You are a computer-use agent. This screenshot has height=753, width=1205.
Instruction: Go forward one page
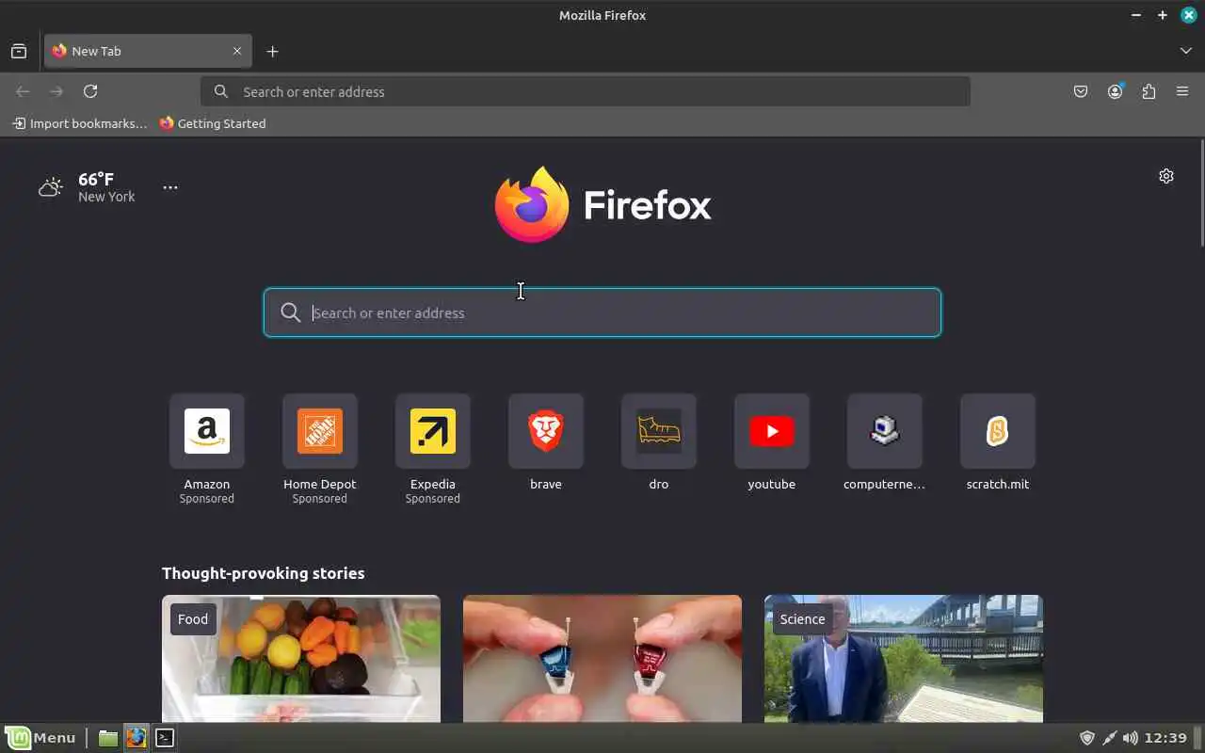point(56,91)
